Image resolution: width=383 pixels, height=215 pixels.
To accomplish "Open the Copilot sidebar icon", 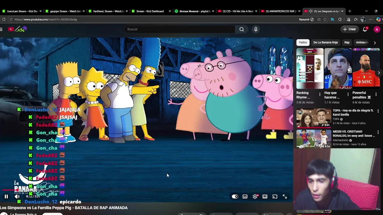I will tap(379, 19).
